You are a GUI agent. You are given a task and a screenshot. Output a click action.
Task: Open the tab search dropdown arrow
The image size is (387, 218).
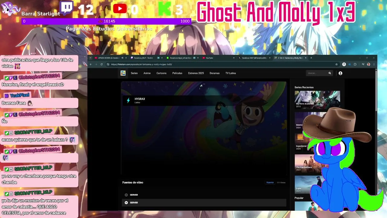coord(90,58)
